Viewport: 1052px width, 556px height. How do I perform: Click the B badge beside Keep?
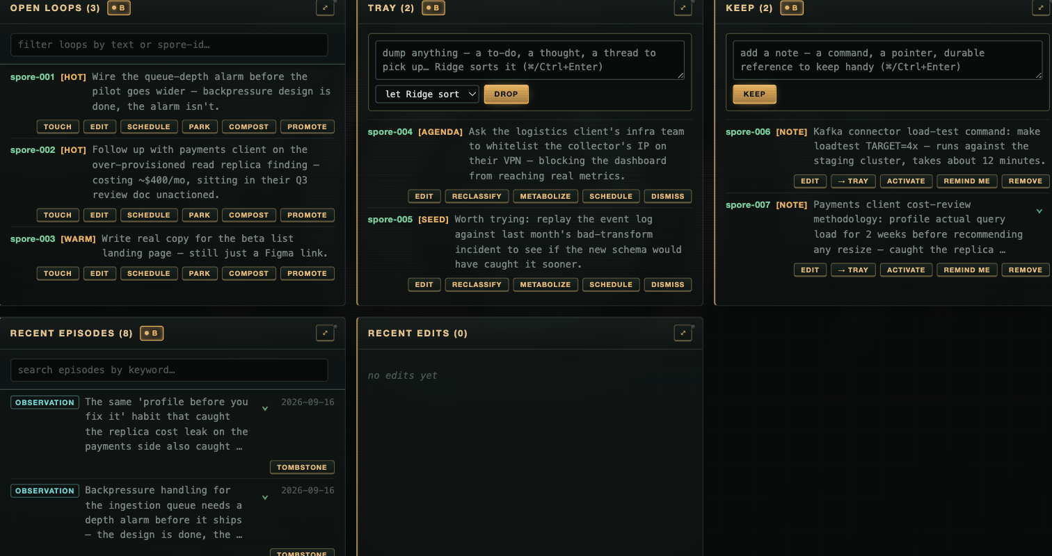[x=792, y=8]
